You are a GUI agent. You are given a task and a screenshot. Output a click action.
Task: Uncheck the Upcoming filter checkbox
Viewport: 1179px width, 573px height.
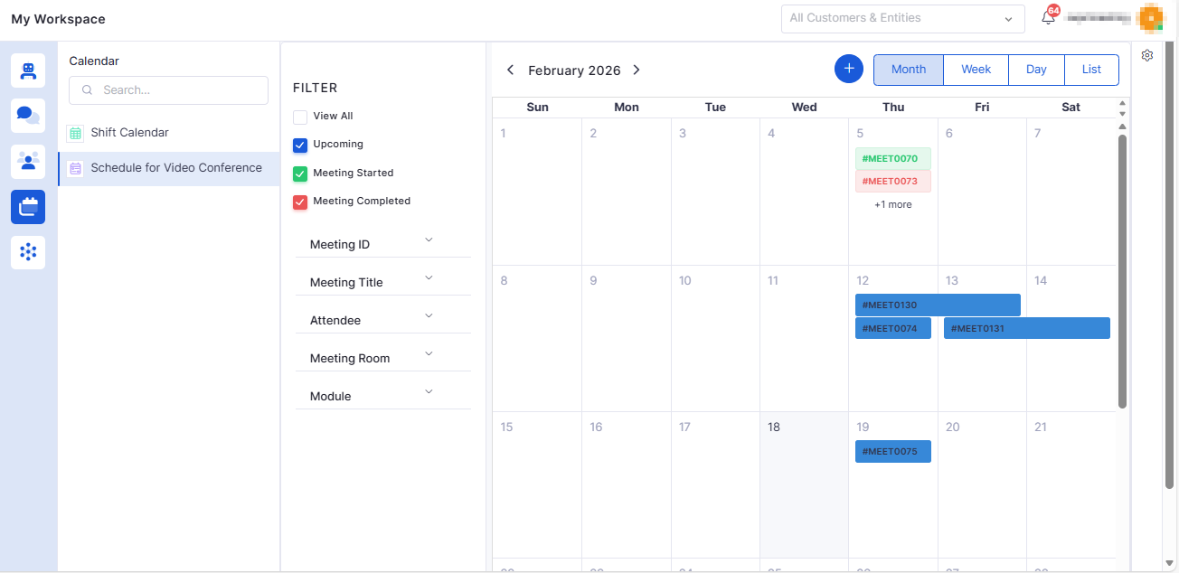[x=300, y=145]
